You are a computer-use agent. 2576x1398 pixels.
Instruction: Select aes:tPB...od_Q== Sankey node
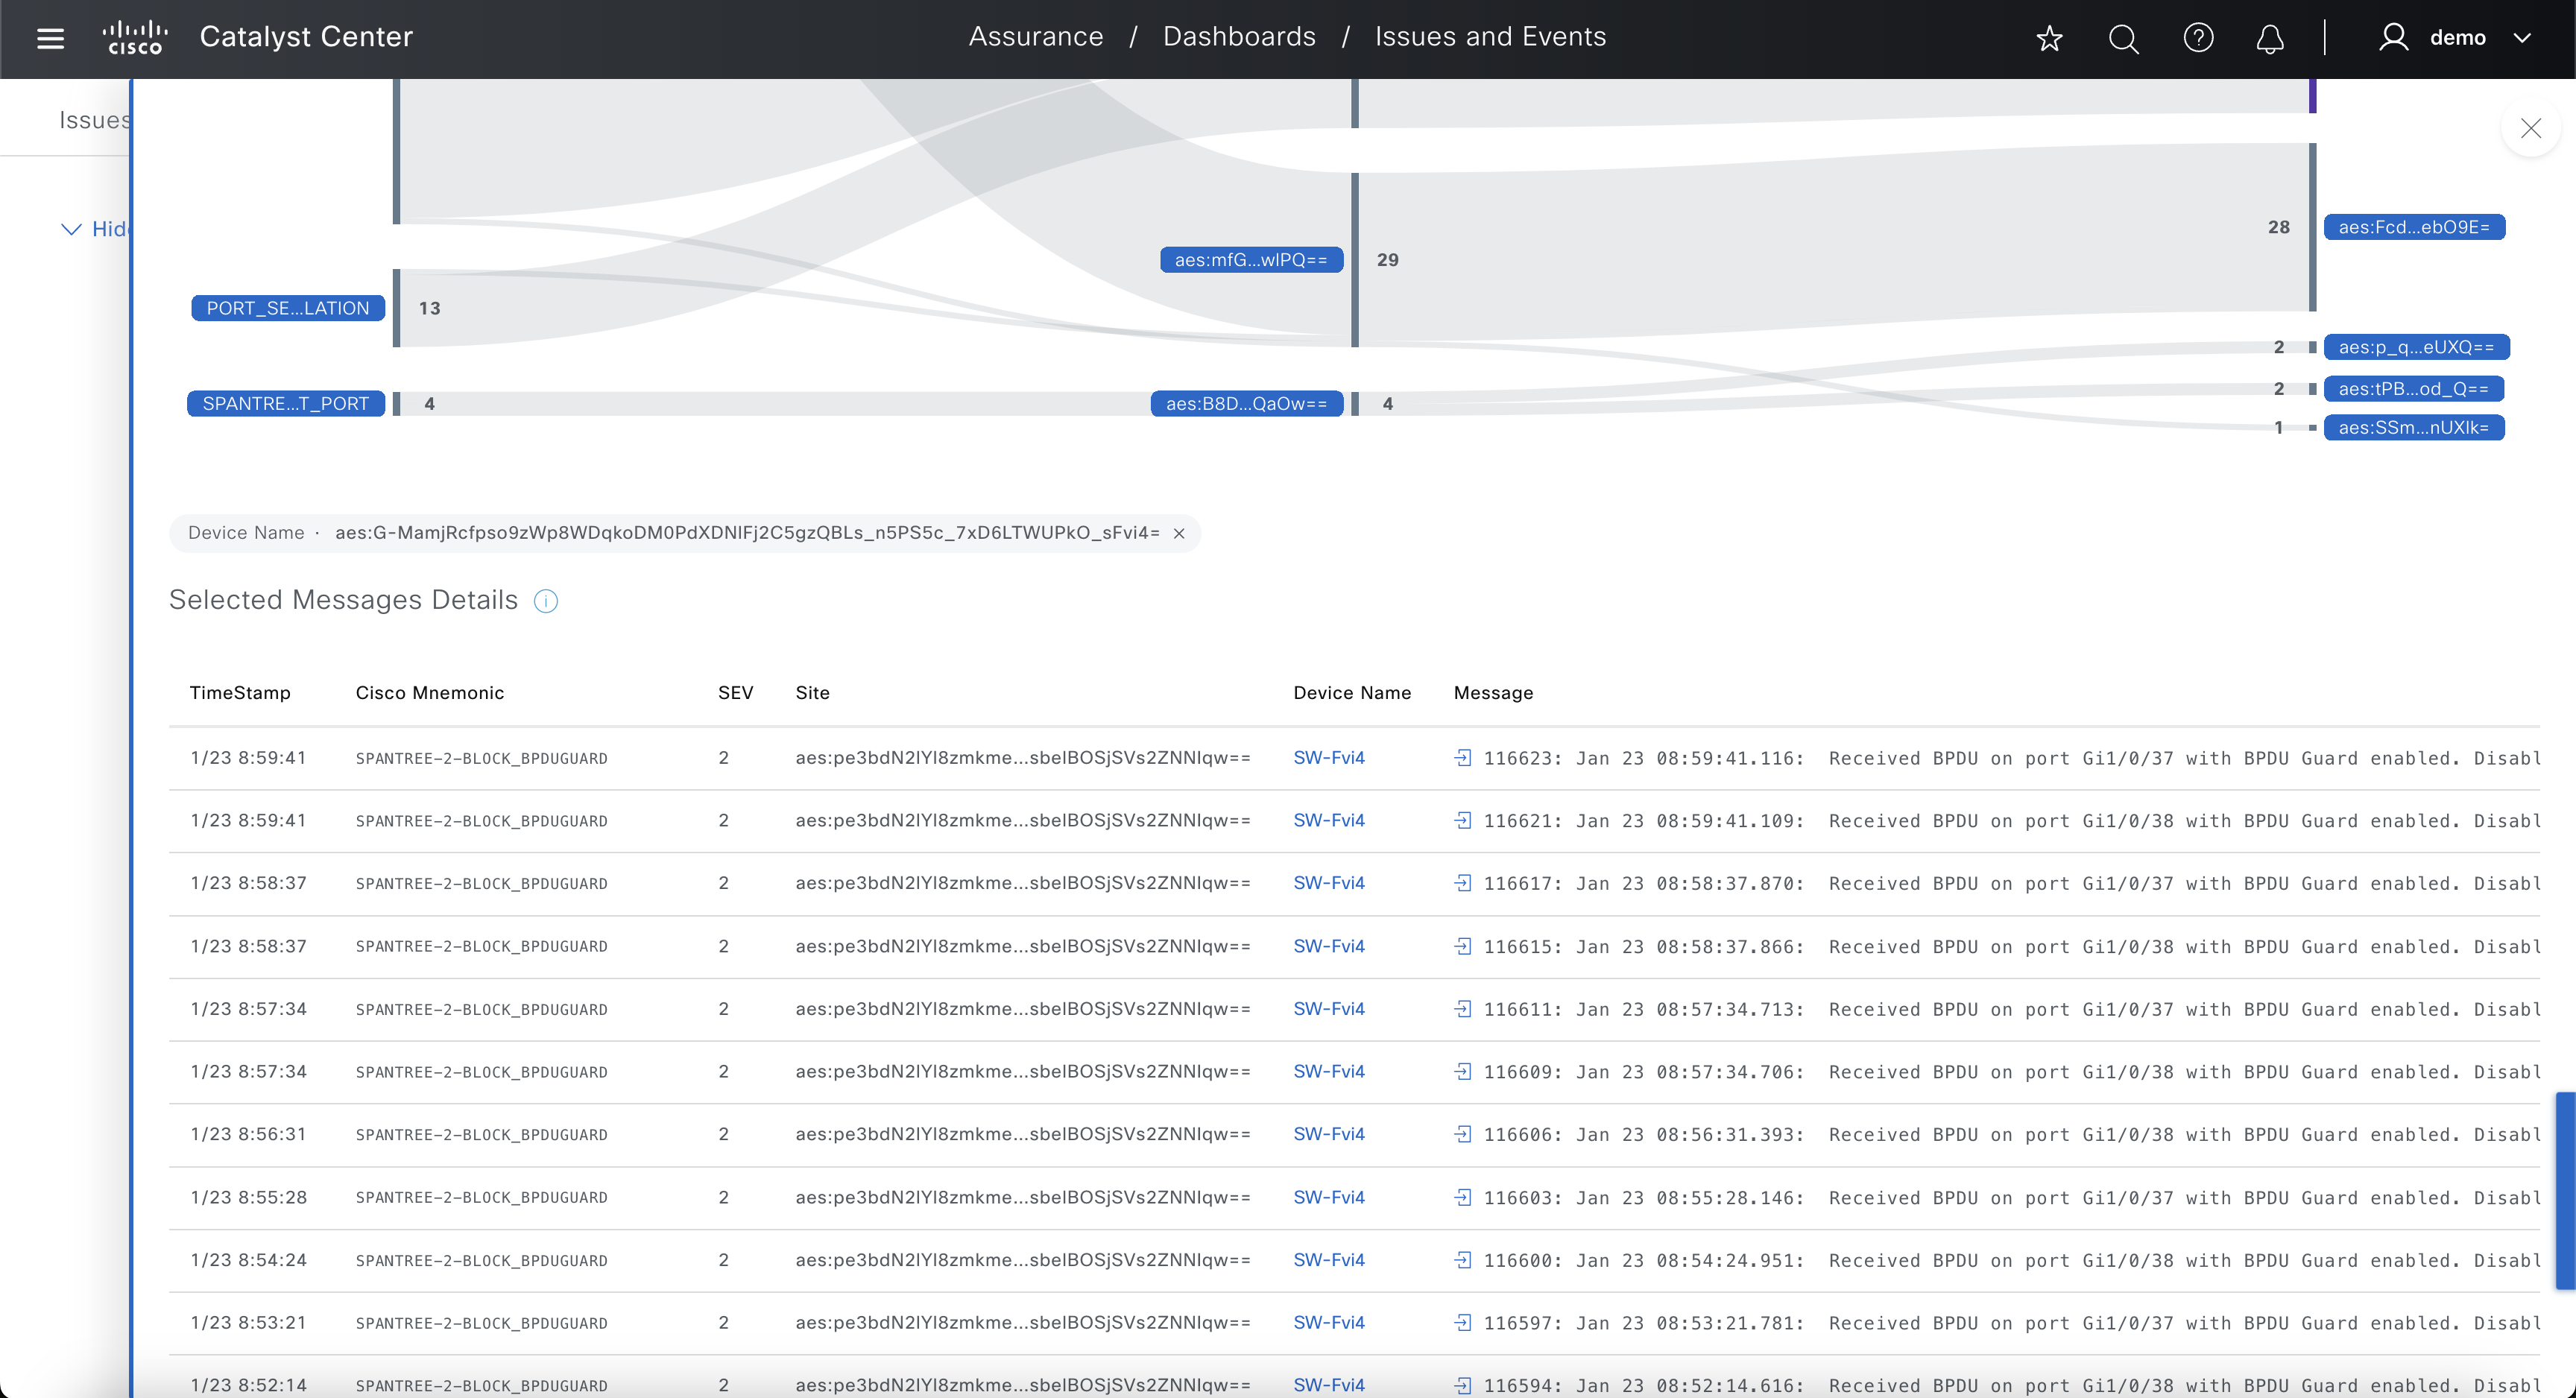2414,389
